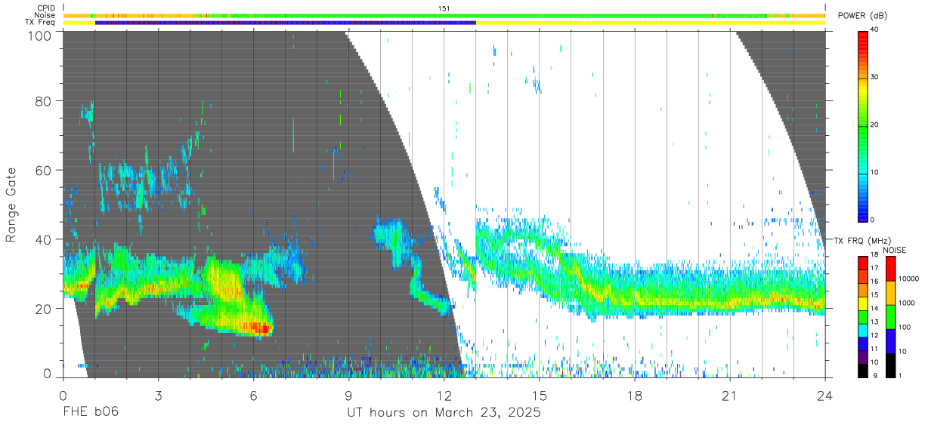Click the 'TX Freq' row label
Image resolution: width=928 pixels, height=428 pixels.
(x=42, y=23)
